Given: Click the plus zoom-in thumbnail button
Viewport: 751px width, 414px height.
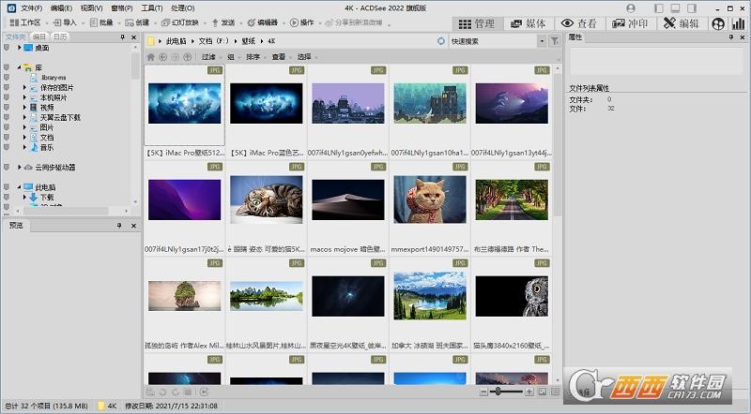Looking at the screenshot, I should point(529,392).
